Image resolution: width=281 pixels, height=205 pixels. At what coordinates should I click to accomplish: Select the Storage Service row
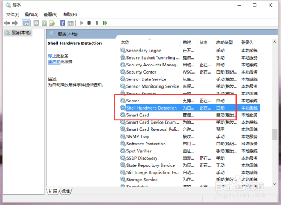pyautogui.click(x=189, y=180)
